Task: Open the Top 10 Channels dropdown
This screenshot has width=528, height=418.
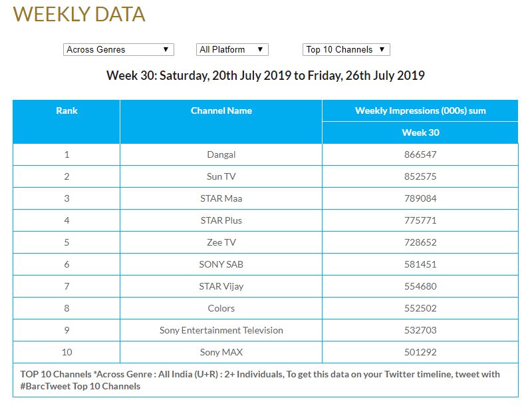Action: (346, 49)
